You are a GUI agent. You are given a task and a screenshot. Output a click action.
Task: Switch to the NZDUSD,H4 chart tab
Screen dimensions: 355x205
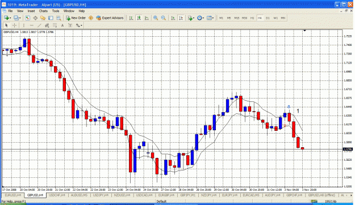tap(122, 195)
